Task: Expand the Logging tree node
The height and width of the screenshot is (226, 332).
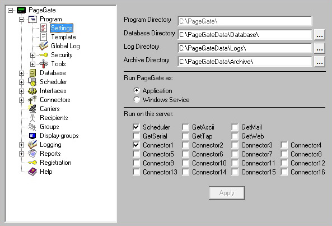Action: pyautogui.click(x=21, y=145)
